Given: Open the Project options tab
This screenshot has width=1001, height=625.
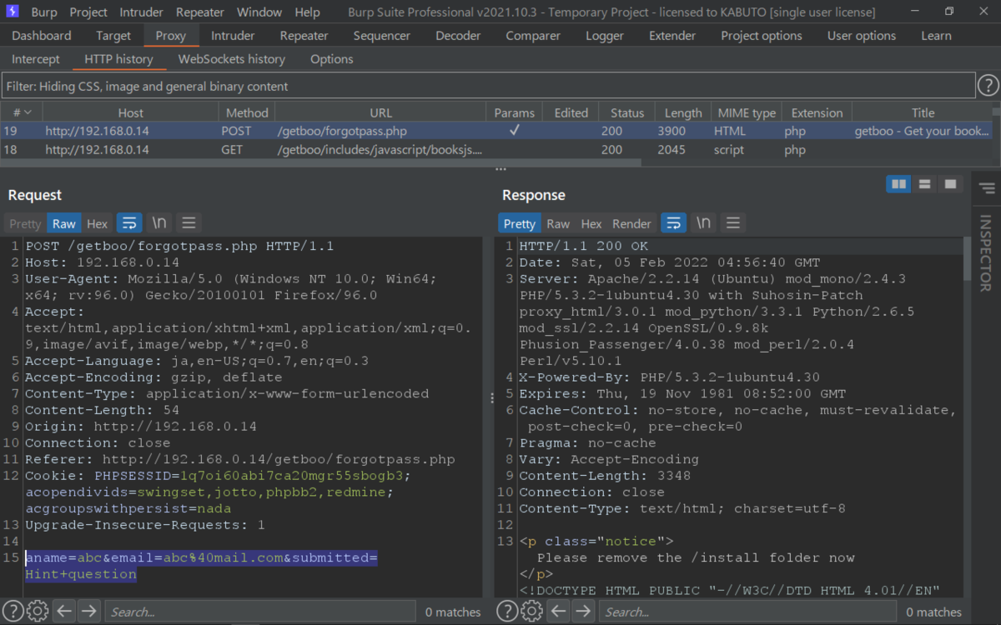Looking at the screenshot, I should pyautogui.click(x=762, y=36).
